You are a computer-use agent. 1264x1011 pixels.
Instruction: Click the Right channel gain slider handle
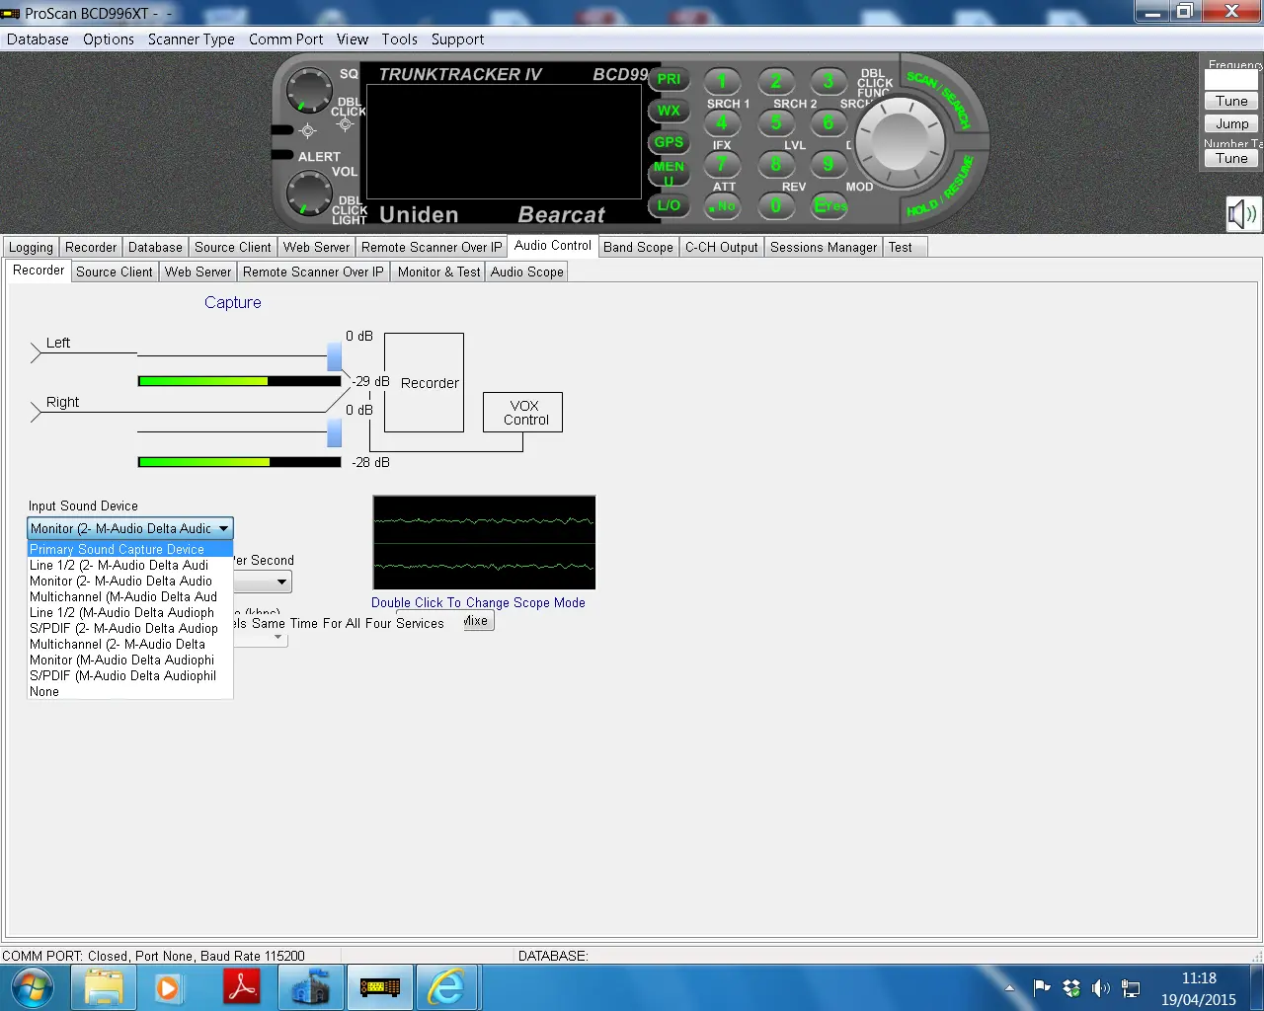(x=334, y=432)
